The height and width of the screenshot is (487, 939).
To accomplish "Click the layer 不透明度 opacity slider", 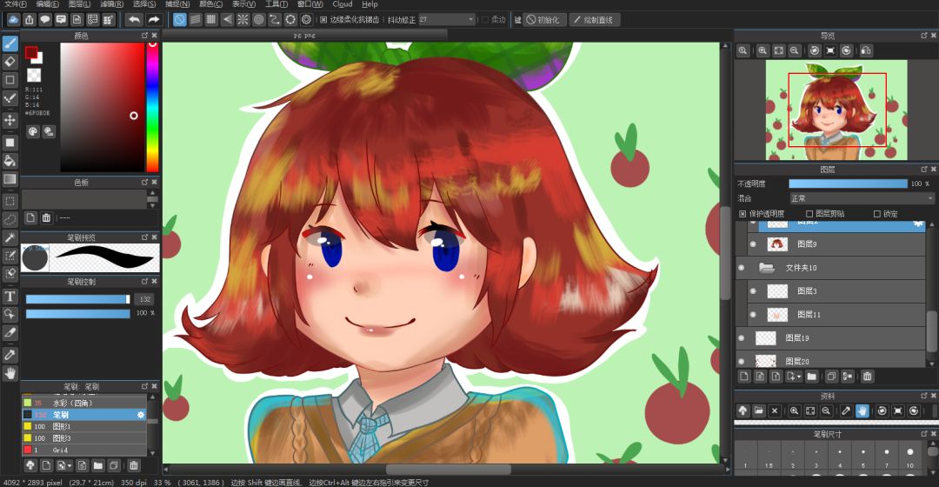I will pos(846,183).
